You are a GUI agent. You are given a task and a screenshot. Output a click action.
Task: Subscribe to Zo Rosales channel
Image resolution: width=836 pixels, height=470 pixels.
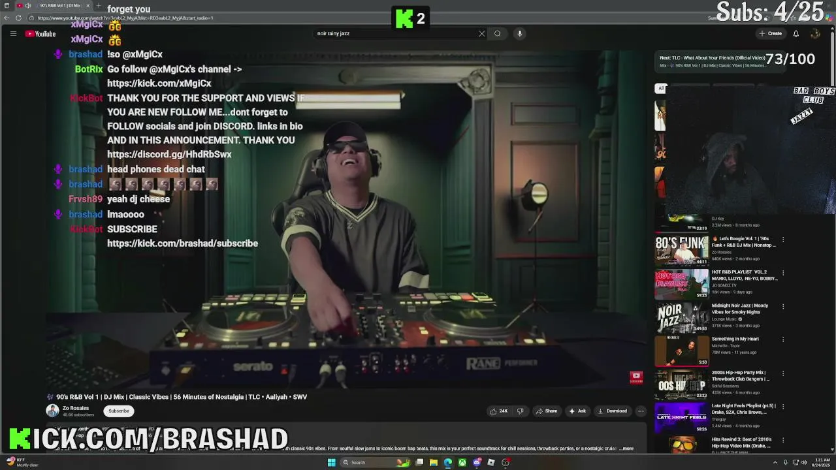tap(119, 411)
